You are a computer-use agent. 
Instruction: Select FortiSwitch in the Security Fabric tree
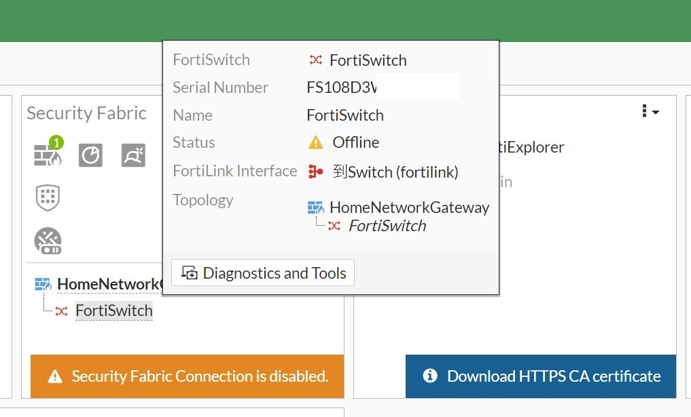tap(113, 311)
